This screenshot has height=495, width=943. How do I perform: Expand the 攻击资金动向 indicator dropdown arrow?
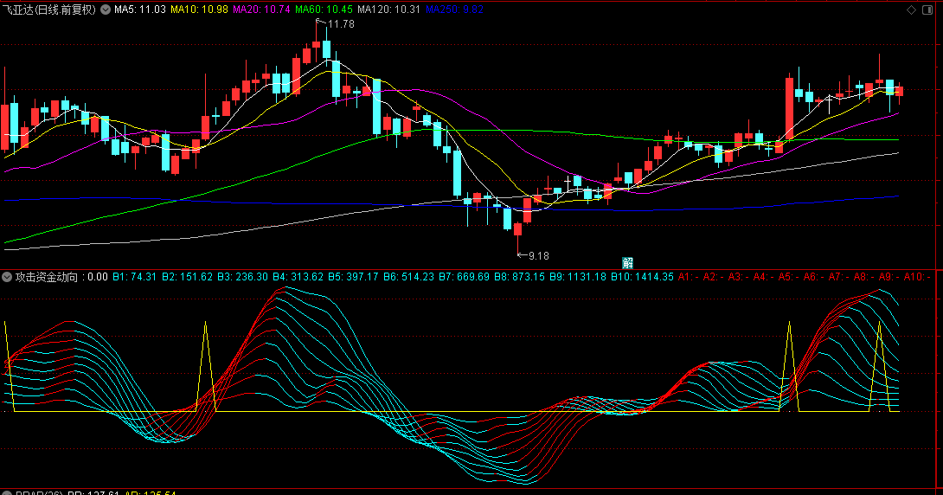tap(7, 277)
